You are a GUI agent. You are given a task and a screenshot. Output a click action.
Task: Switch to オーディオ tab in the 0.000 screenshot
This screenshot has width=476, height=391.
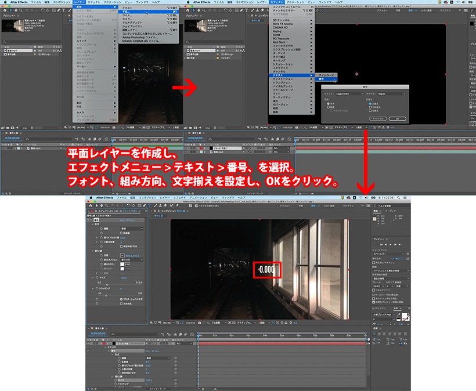click(391, 211)
